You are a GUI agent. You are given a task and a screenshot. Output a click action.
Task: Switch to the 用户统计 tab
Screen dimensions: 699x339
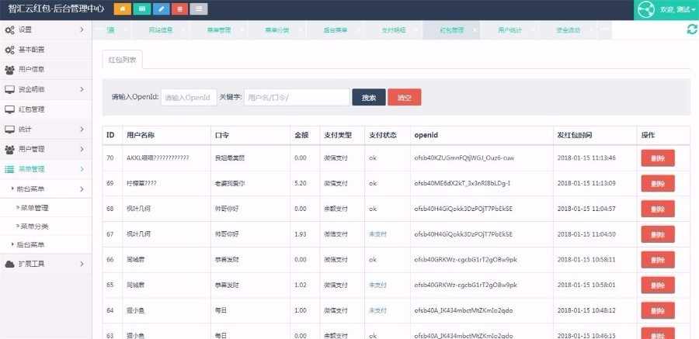tap(510, 30)
